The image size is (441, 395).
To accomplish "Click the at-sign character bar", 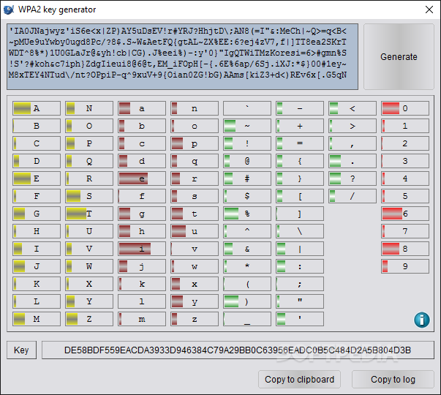I will click(247, 161).
